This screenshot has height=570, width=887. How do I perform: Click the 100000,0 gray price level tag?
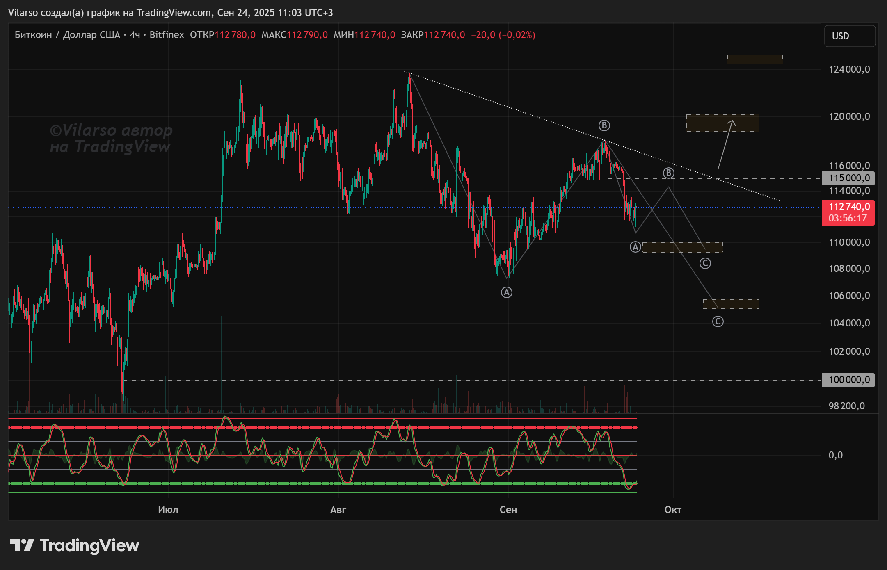(848, 380)
